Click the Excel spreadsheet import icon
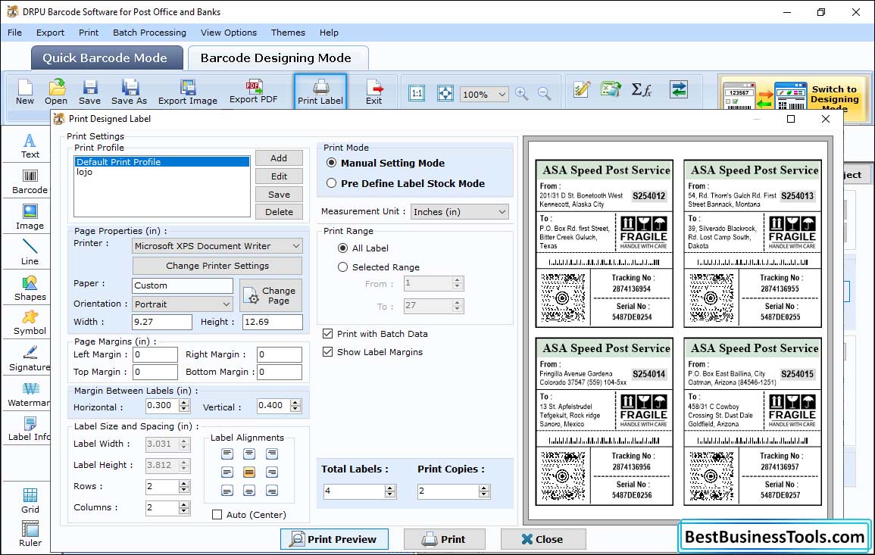 pyautogui.click(x=611, y=89)
